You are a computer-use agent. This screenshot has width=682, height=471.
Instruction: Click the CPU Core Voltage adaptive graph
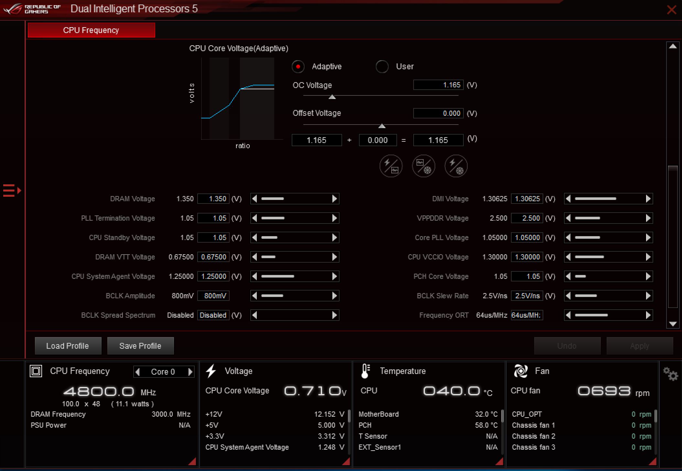pyautogui.click(x=242, y=99)
